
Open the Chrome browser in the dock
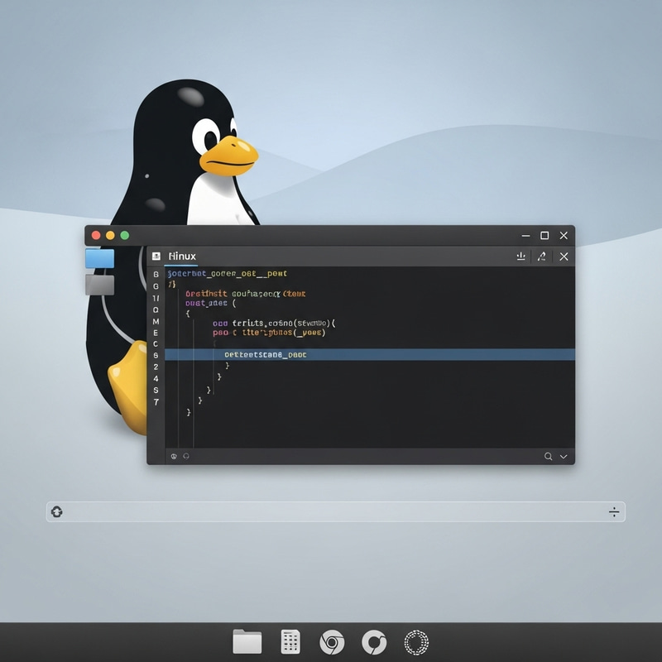coord(332,641)
